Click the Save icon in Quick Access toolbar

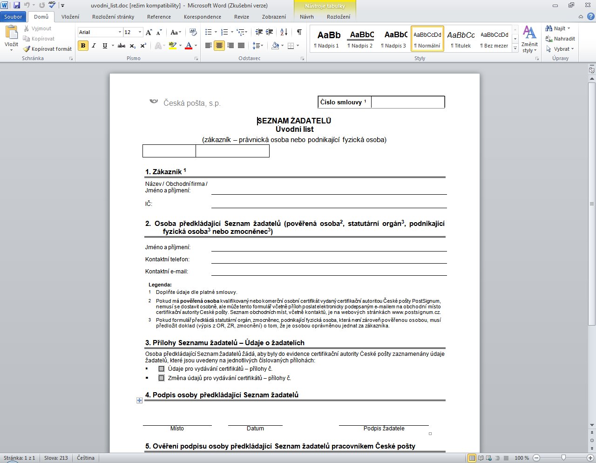pos(17,6)
